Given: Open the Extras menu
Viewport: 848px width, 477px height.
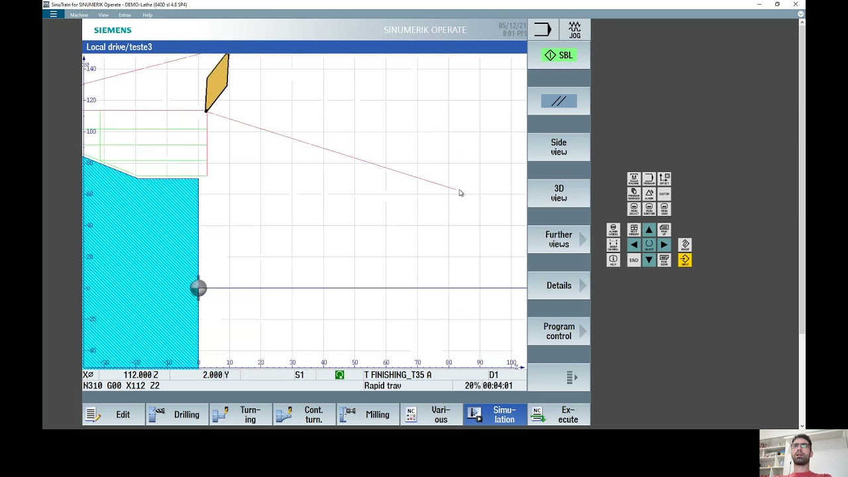Looking at the screenshot, I should pyautogui.click(x=125, y=15).
